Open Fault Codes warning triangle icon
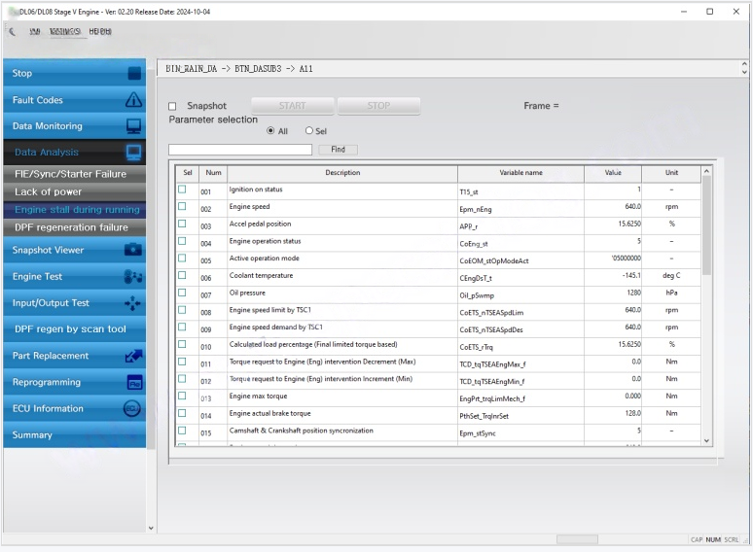Screen dimensions: 753x552 click(134, 100)
